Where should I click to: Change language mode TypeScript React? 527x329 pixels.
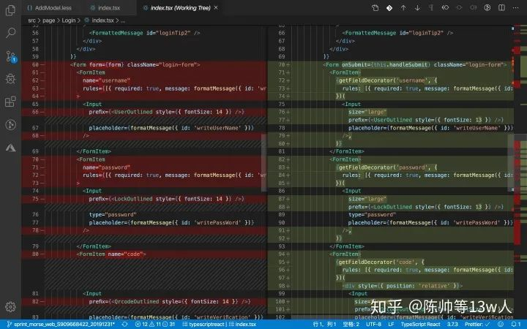tap(421, 325)
